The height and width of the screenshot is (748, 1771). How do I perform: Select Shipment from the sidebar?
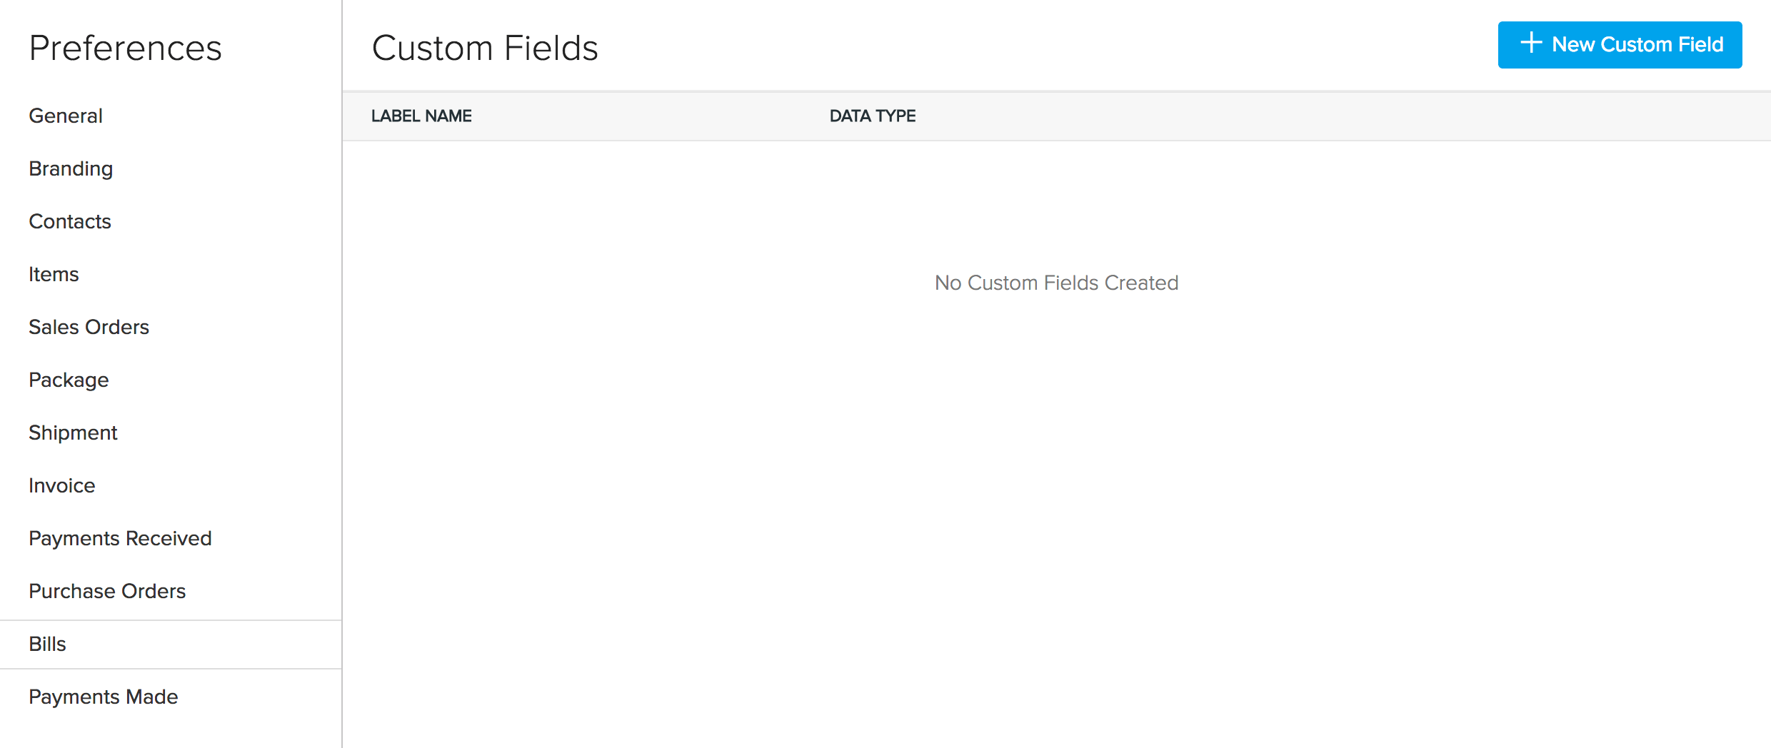coord(73,433)
